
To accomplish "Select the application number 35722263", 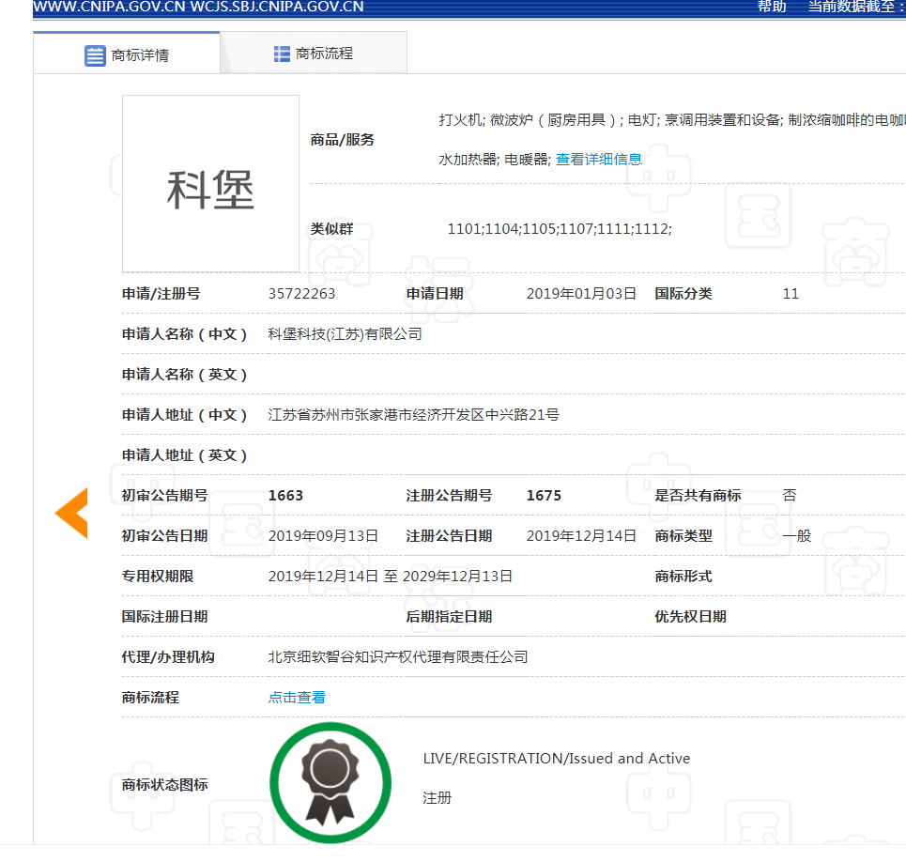I will coord(301,294).
